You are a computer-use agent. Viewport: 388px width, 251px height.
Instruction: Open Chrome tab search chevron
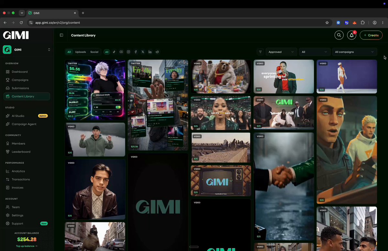pos(22,13)
